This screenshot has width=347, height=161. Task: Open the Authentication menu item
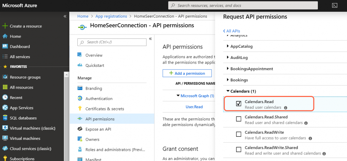coord(99,99)
